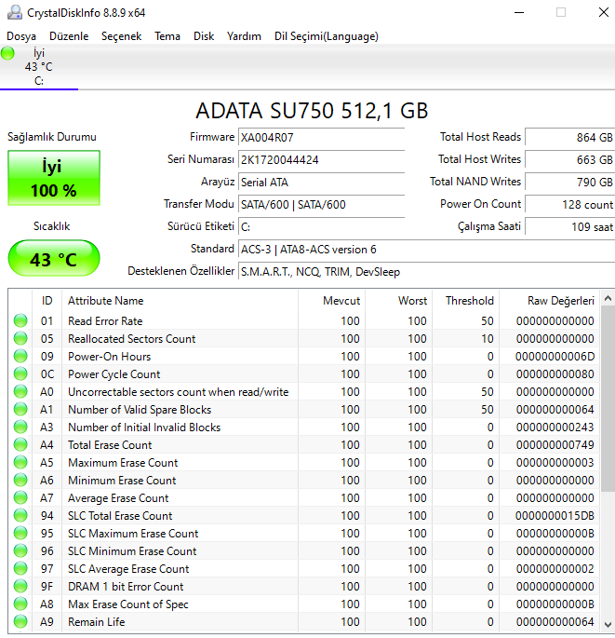Screen dimensions: 615x638
Task: Click the İyi 100 % health status button
Action: (53, 179)
